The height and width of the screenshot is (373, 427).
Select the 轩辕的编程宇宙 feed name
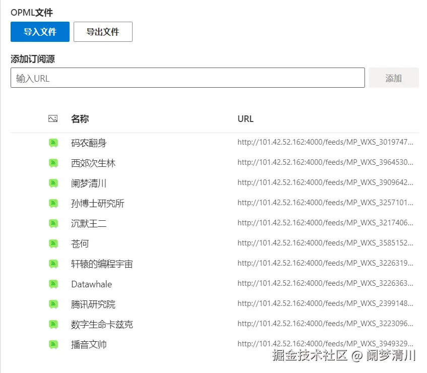[102, 264]
